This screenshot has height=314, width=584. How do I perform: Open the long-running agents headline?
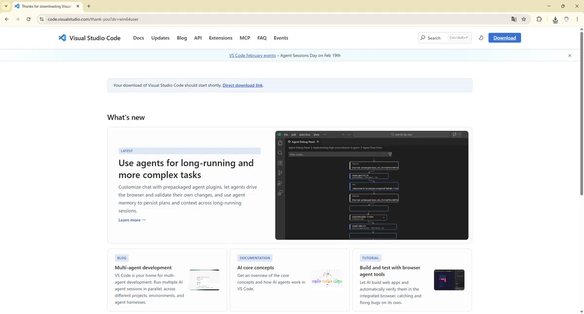click(x=186, y=169)
